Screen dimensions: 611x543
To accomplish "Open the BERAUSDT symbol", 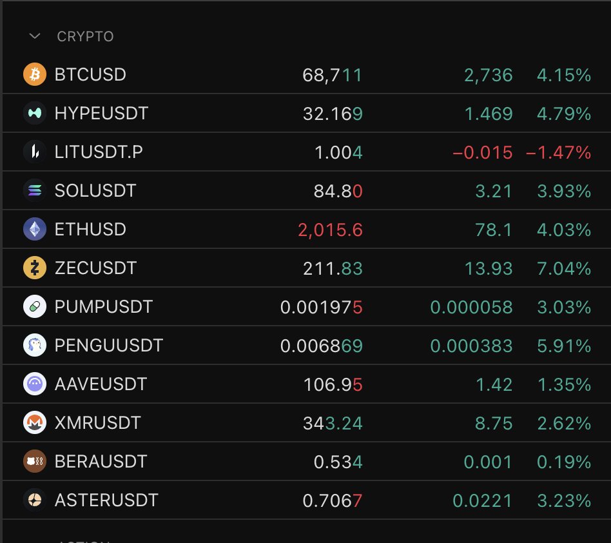I will click(x=101, y=461).
